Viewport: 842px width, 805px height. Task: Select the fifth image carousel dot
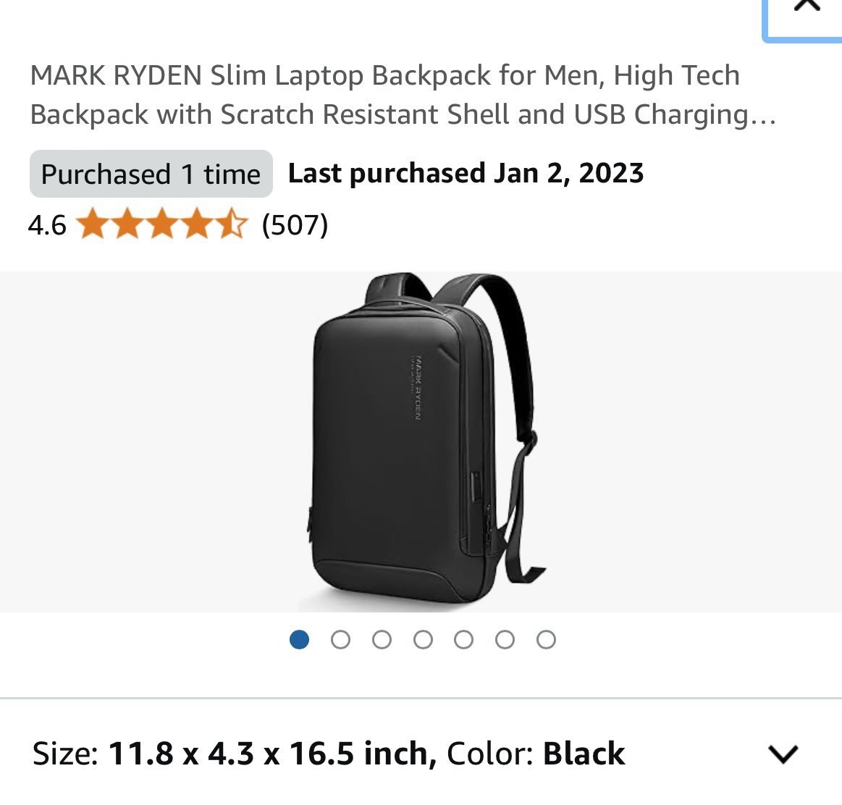pyautogui.click(x=464, y=639)
